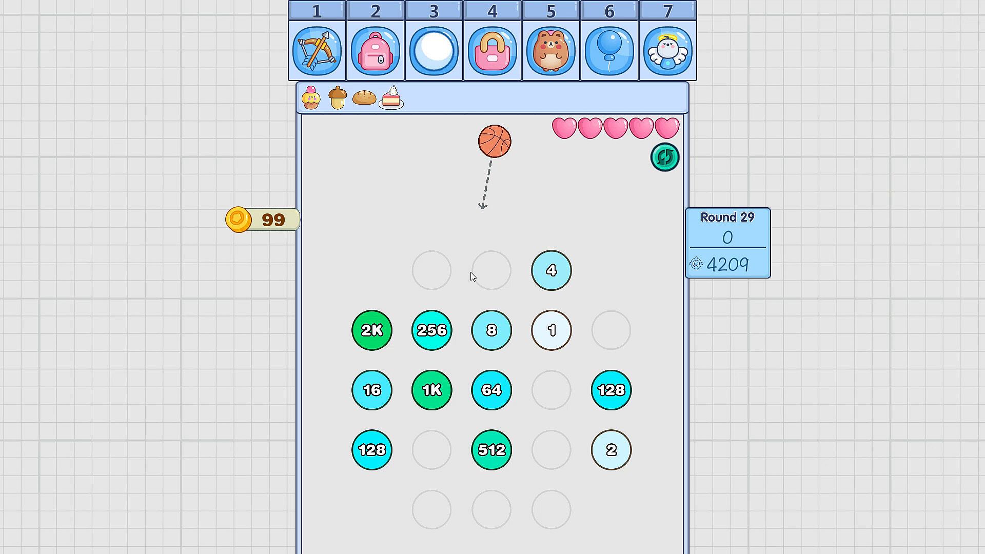Select the brown bear item
985x554 pixels.
pos(551,51)
